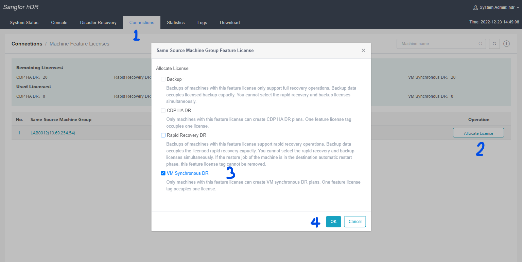Focus the Machine name search field
Viewport: 522px width, 262px height.
click(x=440, y=44)
